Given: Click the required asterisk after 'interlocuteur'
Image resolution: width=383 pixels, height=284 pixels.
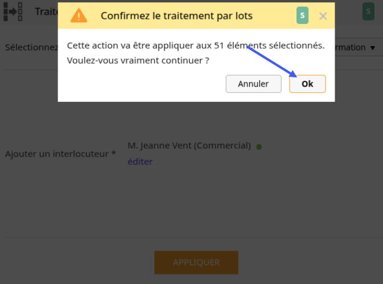Looking at the screenshot, I should [113, 153].
